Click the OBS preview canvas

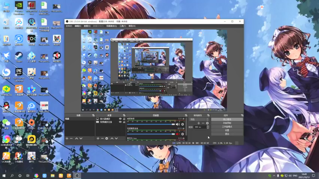(x=154, y=70)
